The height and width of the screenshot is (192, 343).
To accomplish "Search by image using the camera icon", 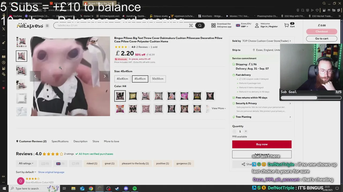I will tap(191, 25).
